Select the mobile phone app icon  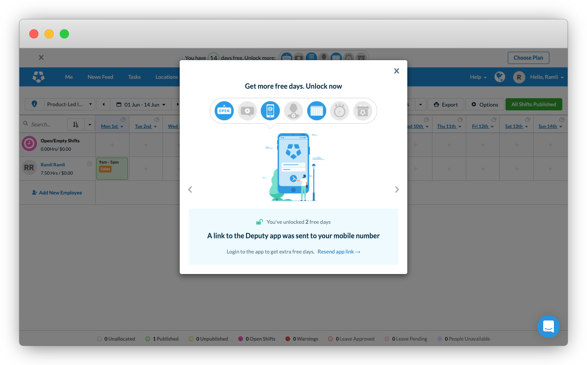point(270,111)
